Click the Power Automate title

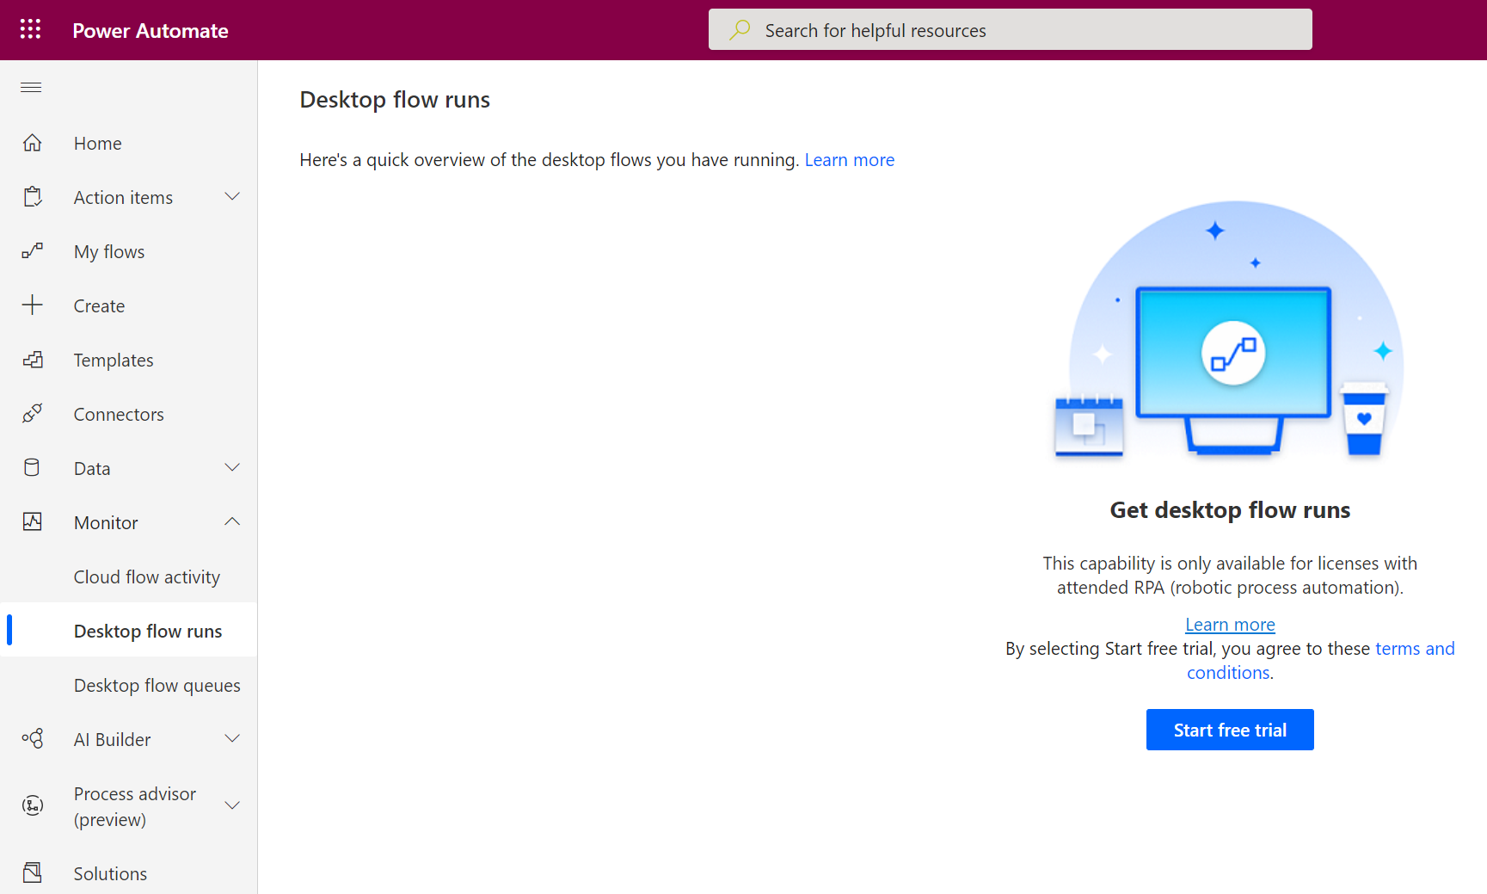151,30
